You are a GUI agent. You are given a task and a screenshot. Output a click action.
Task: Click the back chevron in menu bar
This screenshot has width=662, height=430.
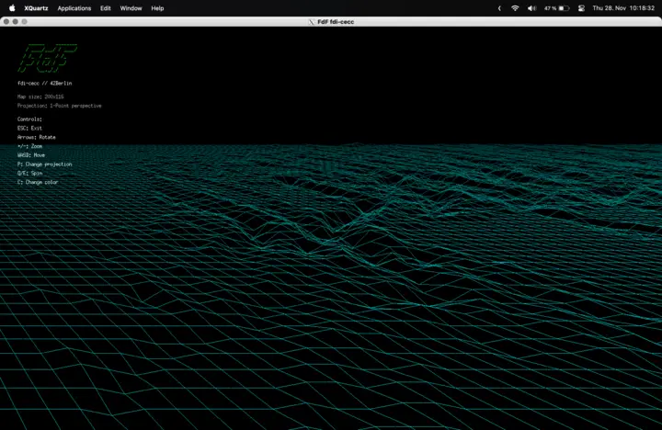click(499, 7)
